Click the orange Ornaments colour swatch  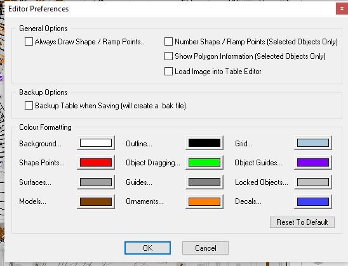[x=204, y=201]
